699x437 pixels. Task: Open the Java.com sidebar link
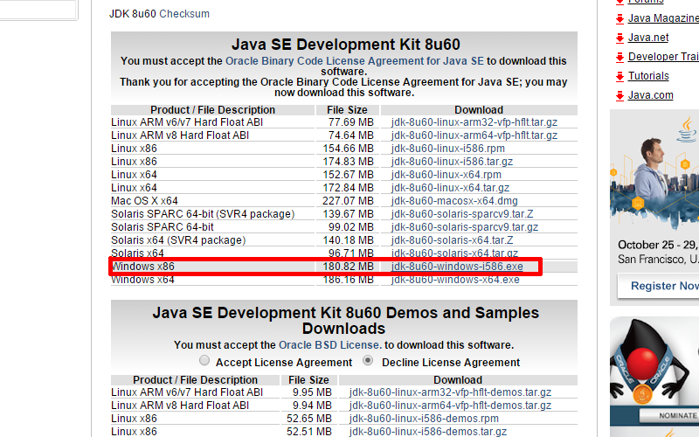650,95
